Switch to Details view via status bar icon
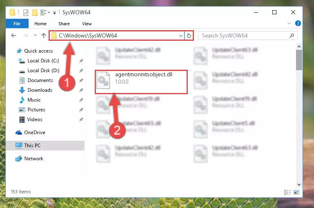The image size is (314, 208). [287, 193]
